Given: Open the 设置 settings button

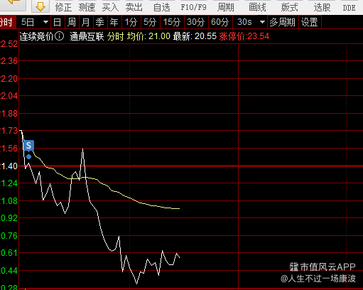Looking at the screenshot, I should [x=310, y=22].
